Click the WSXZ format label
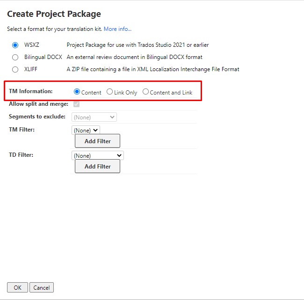The image size is (304, 300). [31, 45]
